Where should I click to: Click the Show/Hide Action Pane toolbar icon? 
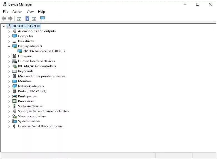pyautogui.click(x=34, y=18)
